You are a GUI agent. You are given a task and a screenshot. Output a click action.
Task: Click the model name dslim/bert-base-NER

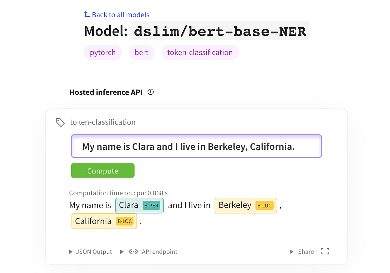click(220, 31)
